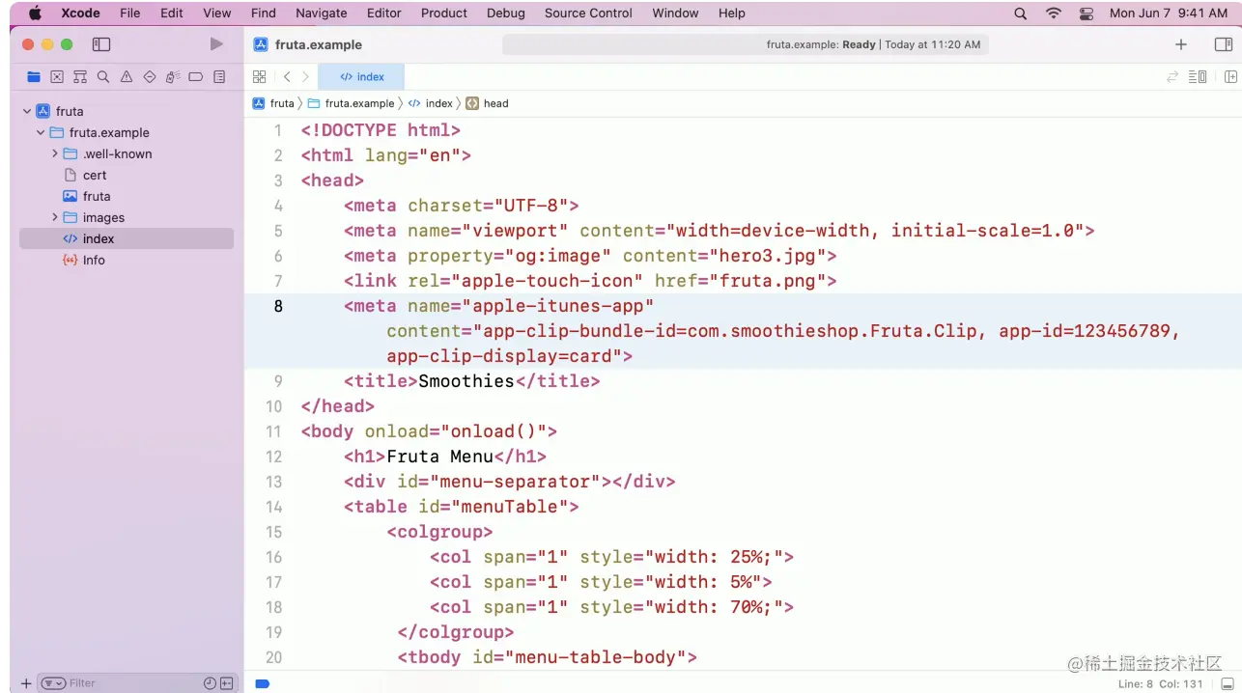Collapse the fruta.example folder
The width and height of the screenshot is (1242, 693).
point(41,132)
